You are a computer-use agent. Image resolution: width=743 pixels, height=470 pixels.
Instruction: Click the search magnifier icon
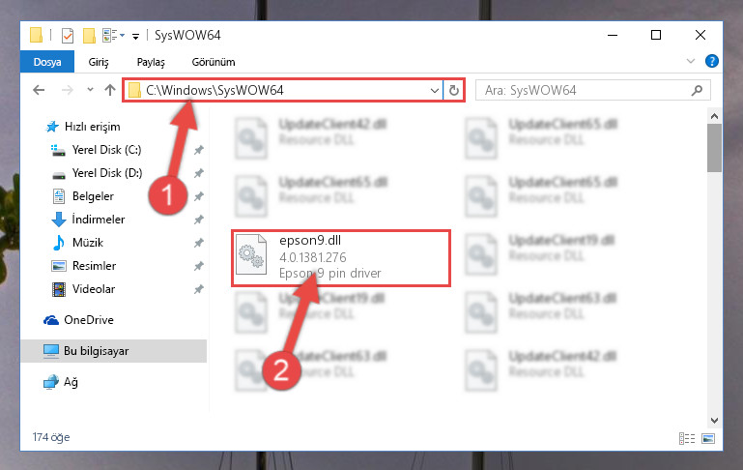697,90
